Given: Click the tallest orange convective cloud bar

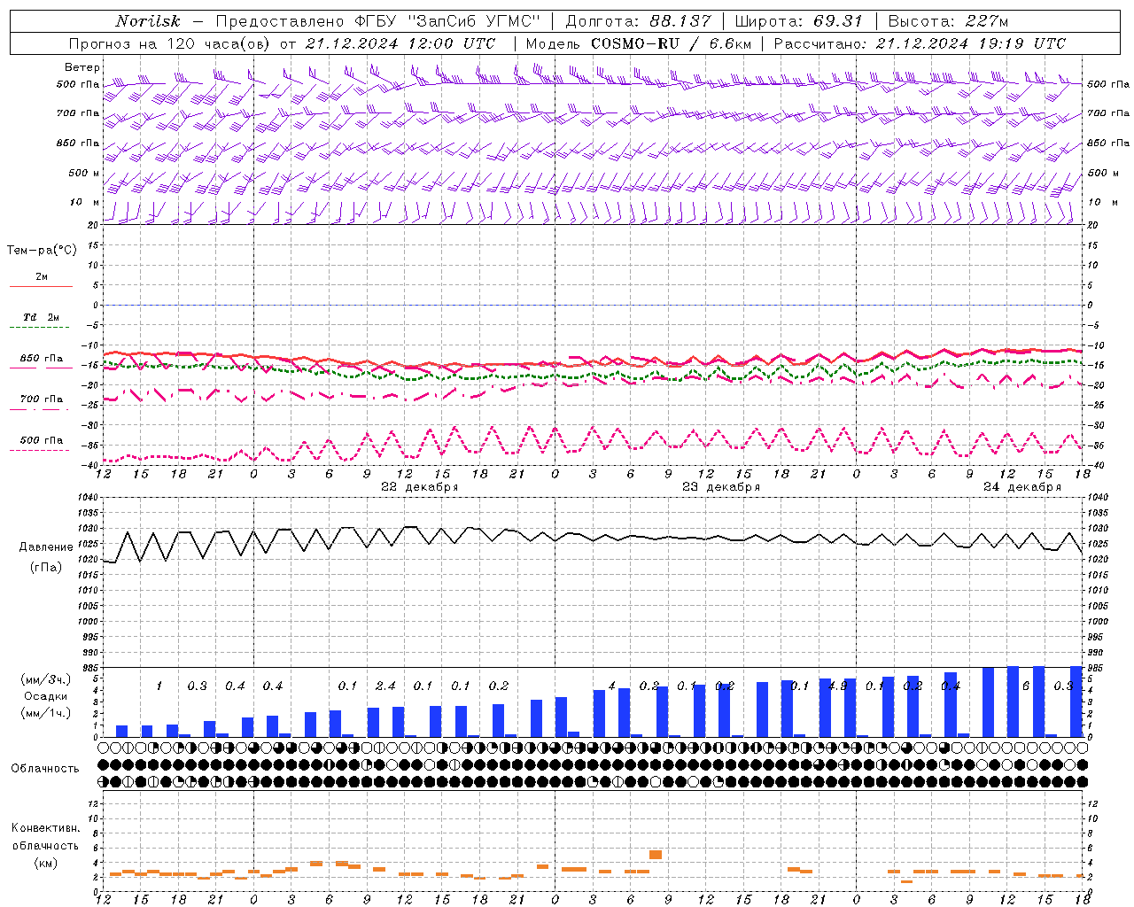Looking at the screenshot, I should point(656,855).
